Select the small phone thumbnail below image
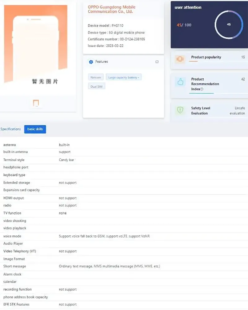The image size is (248, 310). (36, 103)
